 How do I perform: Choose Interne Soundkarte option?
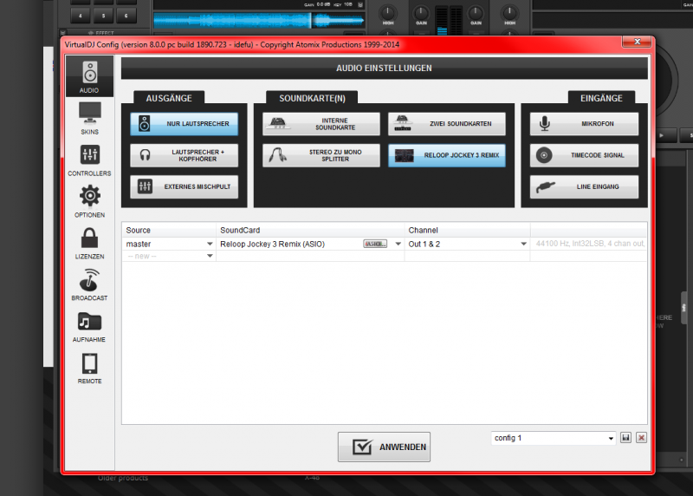(321, 123)
